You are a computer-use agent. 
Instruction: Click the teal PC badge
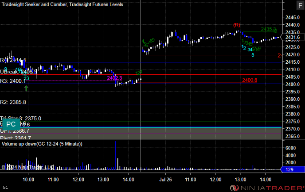[11, 124]
